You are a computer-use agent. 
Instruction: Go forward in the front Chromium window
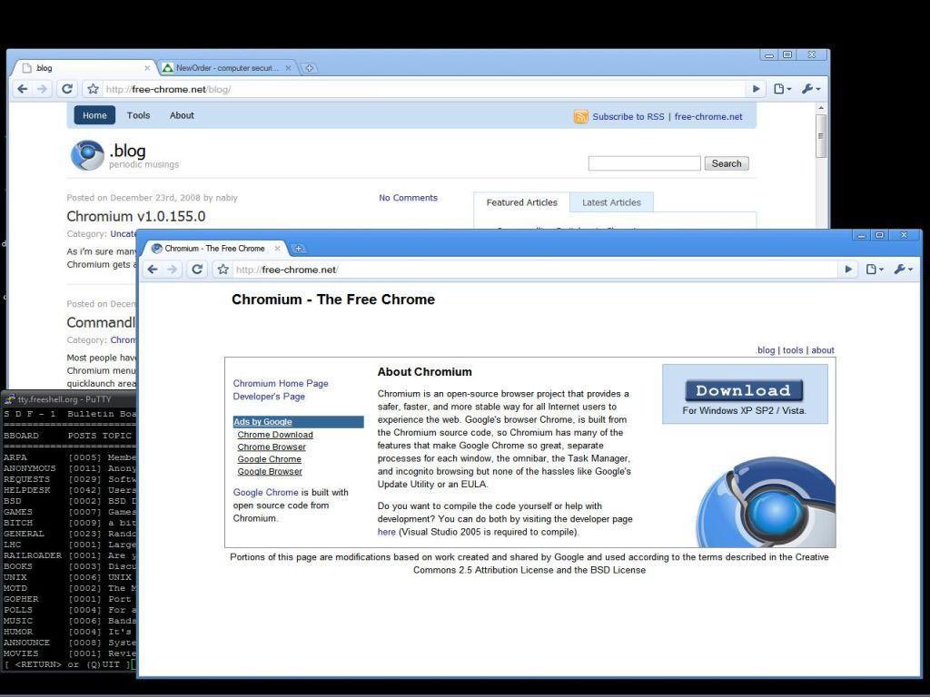173,270
